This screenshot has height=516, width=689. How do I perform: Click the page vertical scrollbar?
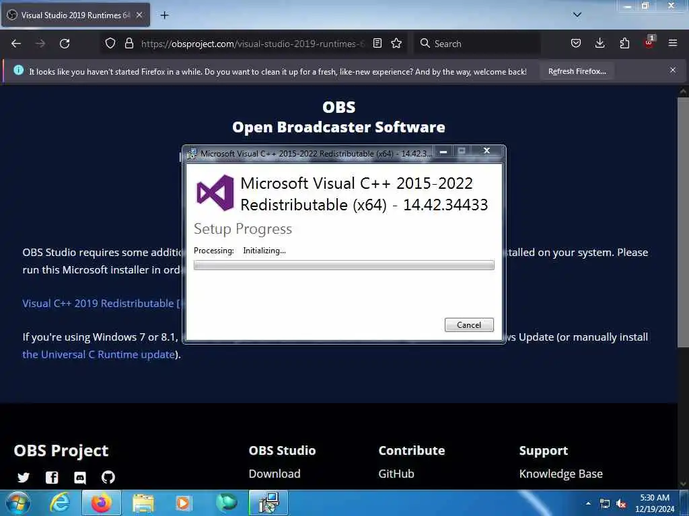(683, 222)
